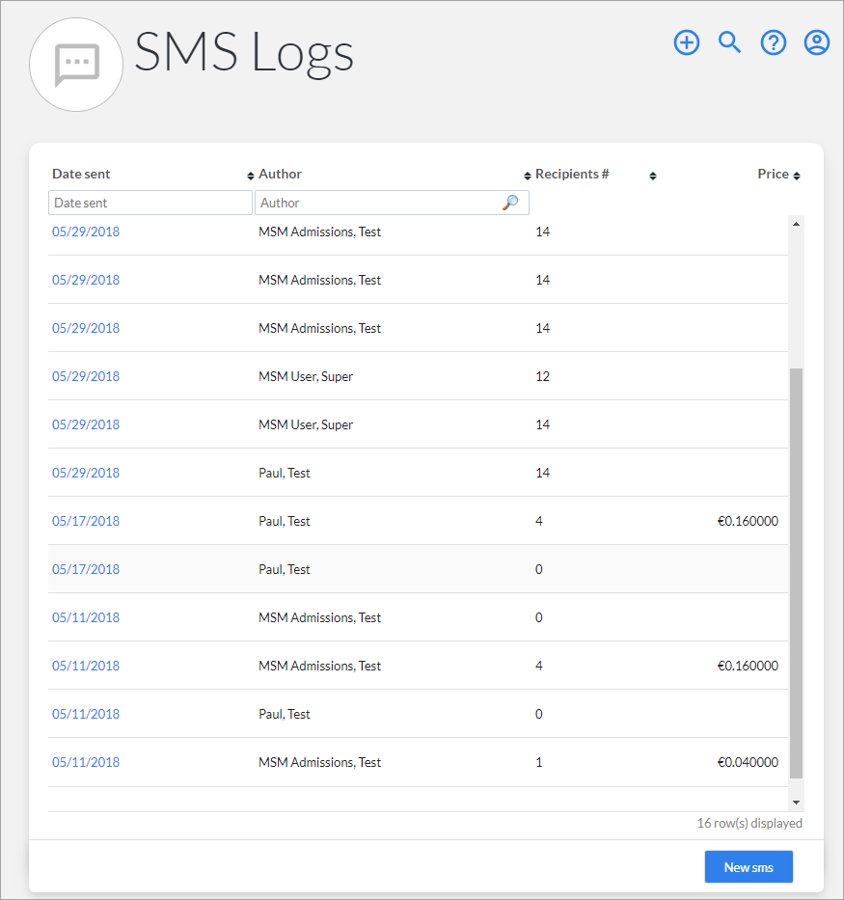Image resolution: width=844 pixels, height=900 pixels.
Task: Select 'MSM User, Super' in the 14-recipient row
Action: [x=306, y=424]
